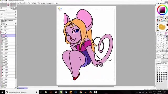Toggle visibility of the folder layer set

[x=1, y=32]
